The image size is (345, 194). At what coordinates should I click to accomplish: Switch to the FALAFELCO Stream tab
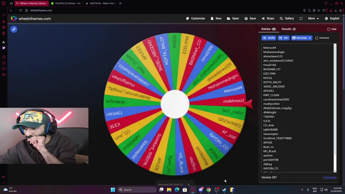tap(66, 3)
